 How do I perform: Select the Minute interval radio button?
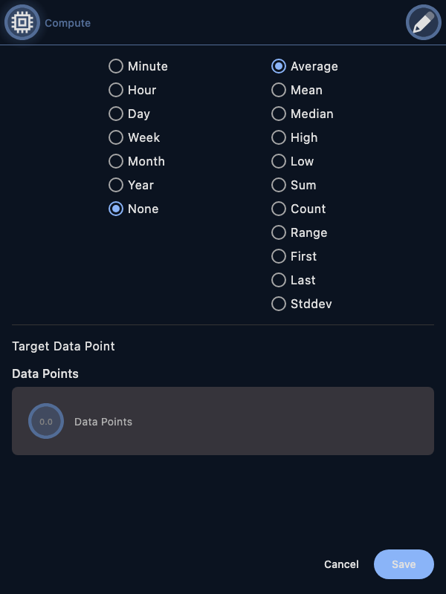[x=116, y=66]
